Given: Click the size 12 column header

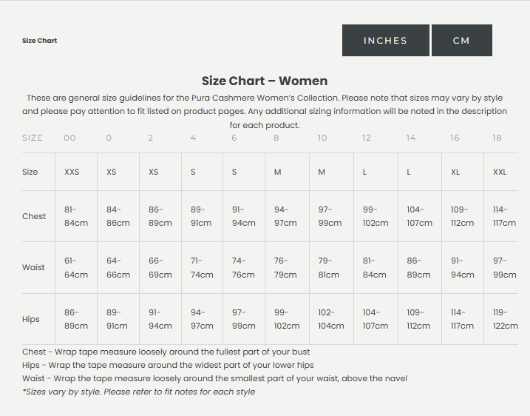Looking at the screenshot, I should pos(367,138).
